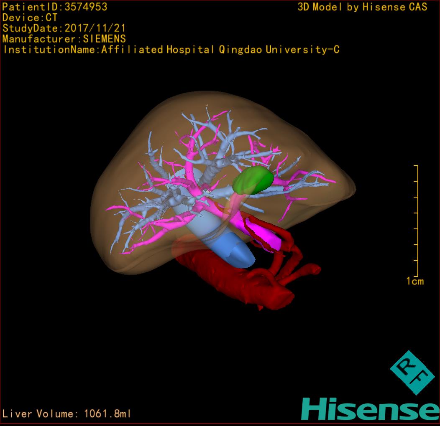Click the RF diamond icon above Hisense logo
Screen dimensions: 440x426
412,372
